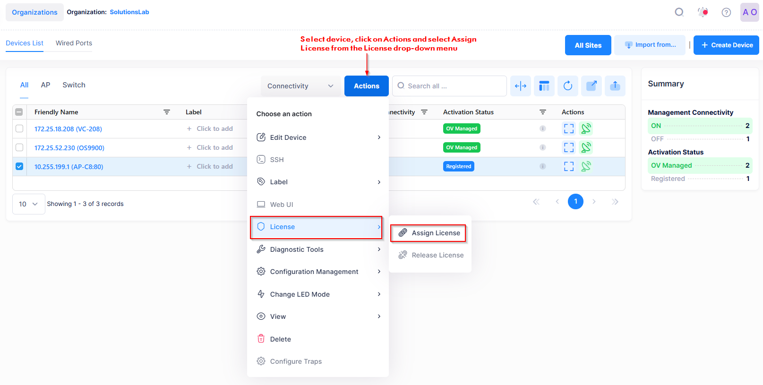Click the refresh icon in the device toolbar
763x385 pixels.
click(567, 86)
